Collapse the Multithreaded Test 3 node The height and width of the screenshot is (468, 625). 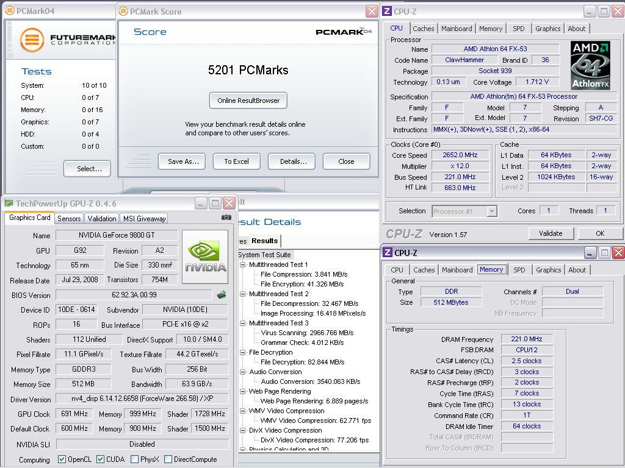pyautogui.click(x=242, y=323)
